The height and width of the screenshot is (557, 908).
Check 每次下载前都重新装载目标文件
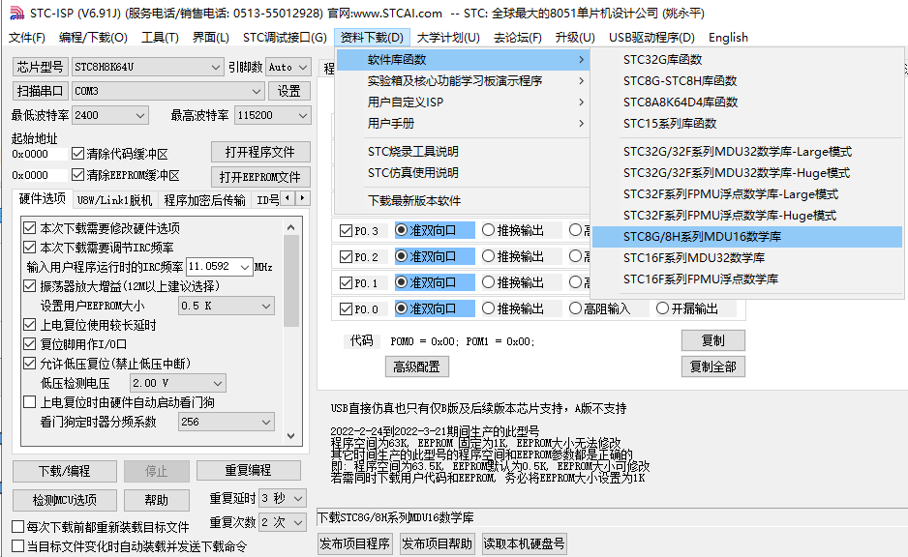pyautogui.click(x=18, y=527)
